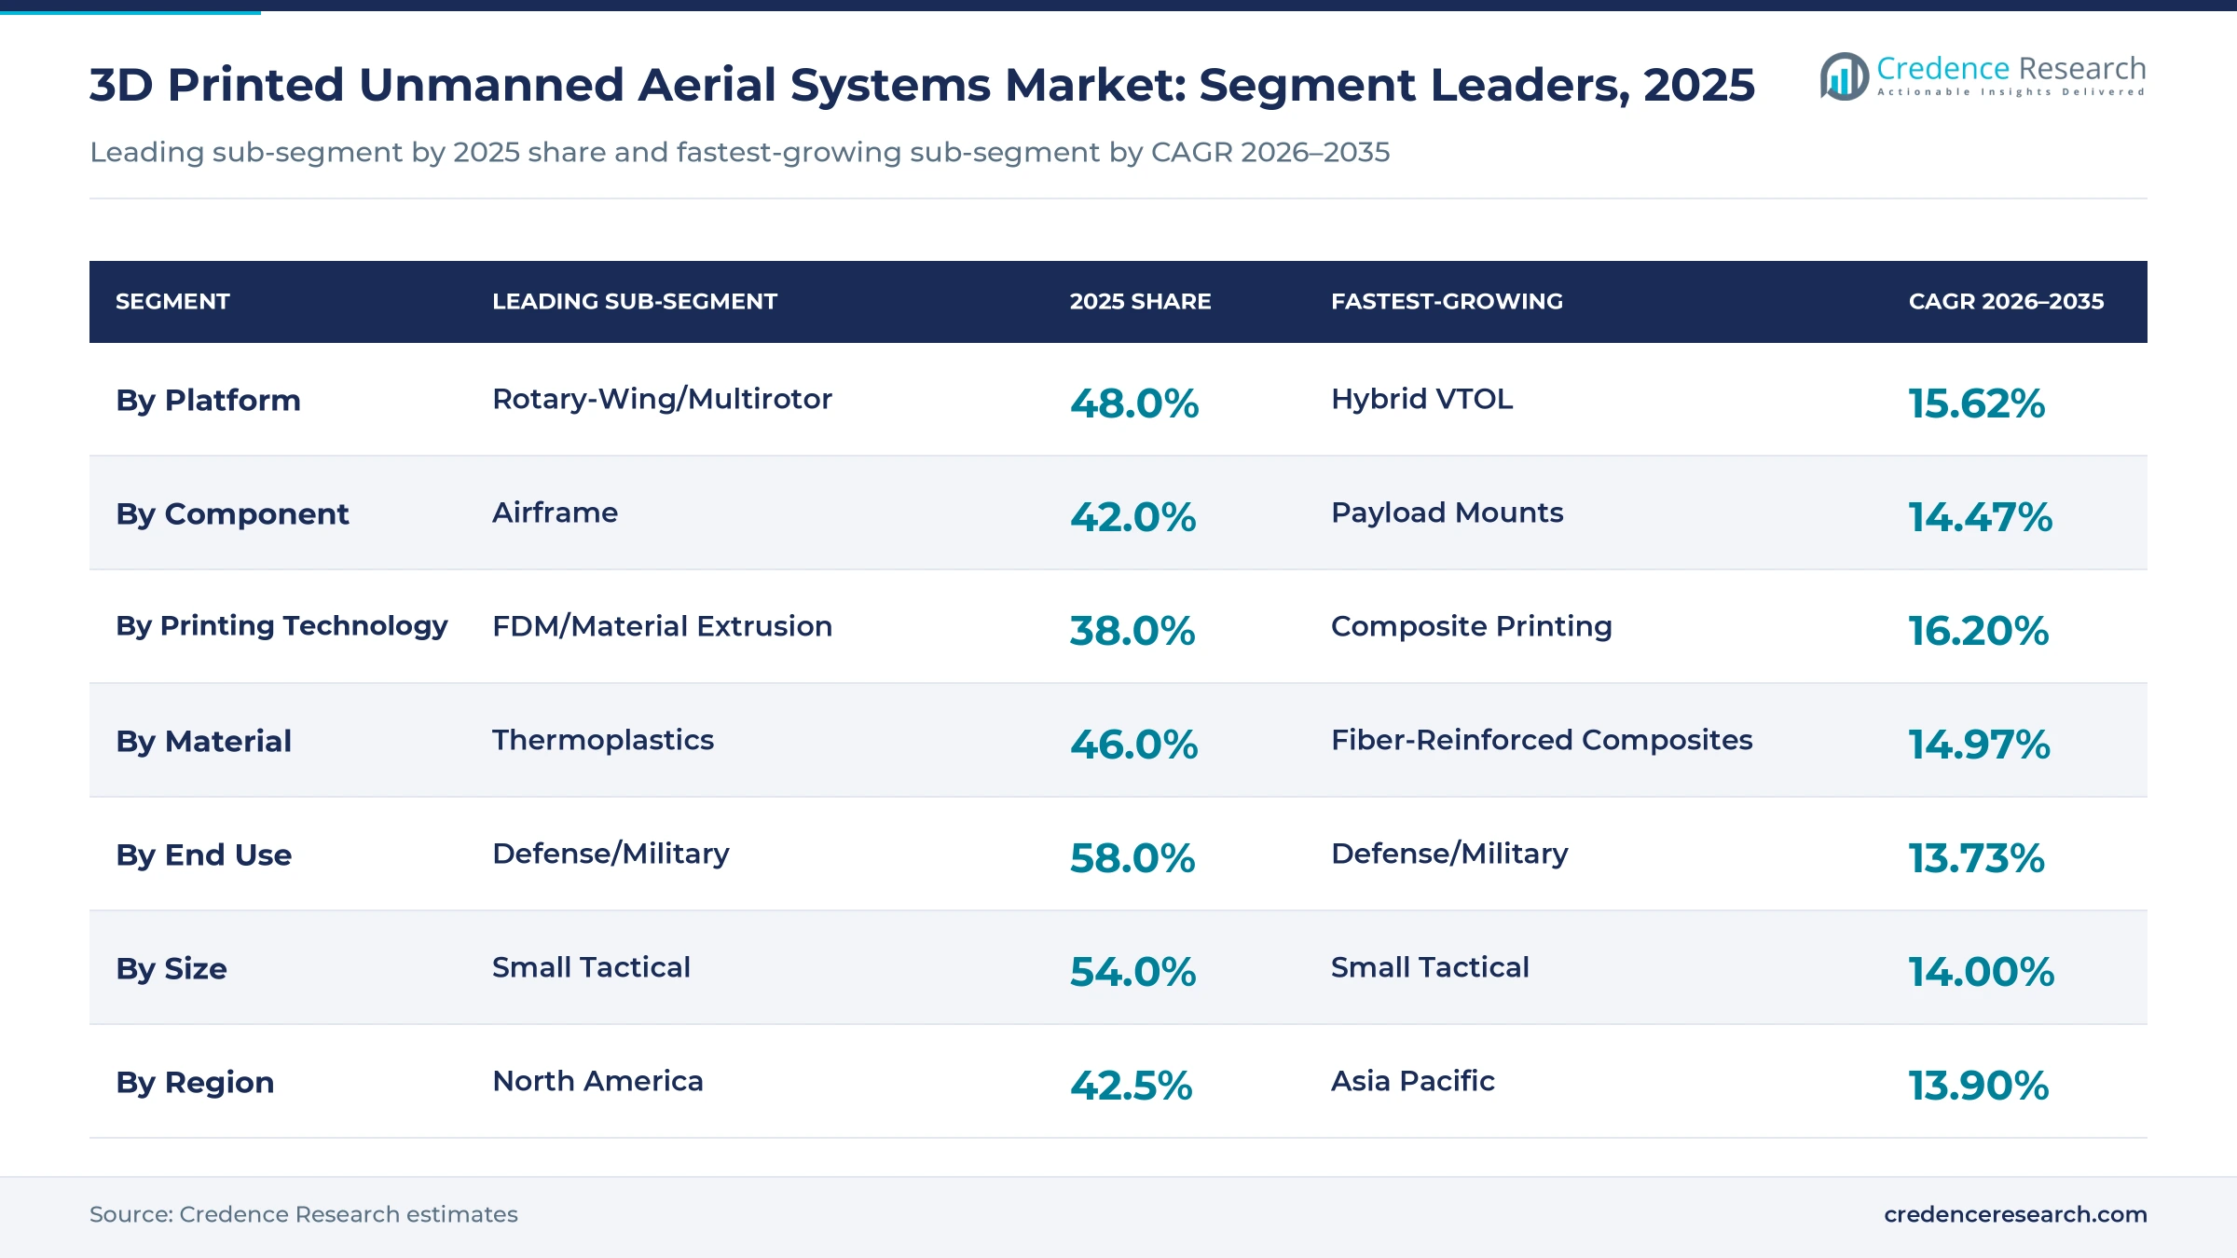Select the By Region row label
Image resolution: width=2237 pixels, height=1258 pixels.
(x=195, y=1083)
